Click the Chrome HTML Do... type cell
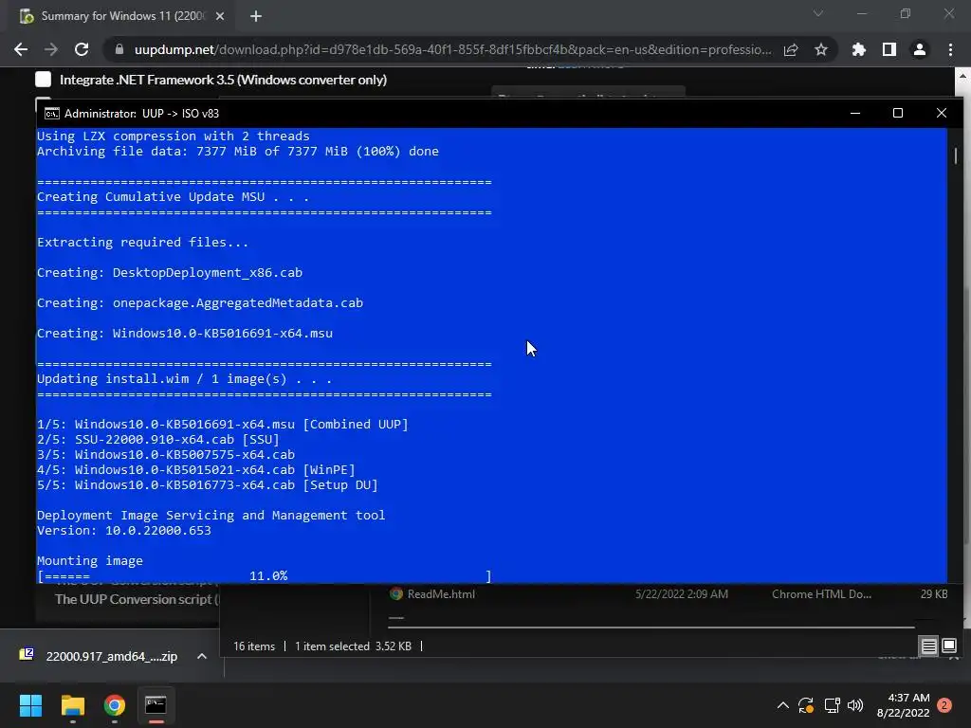Screen dimensions: 971x728 coord(821,594)
